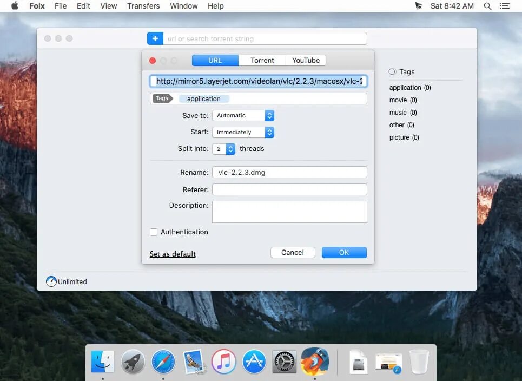
Task: Open the Help menu
Action: pyautogui.click(x=216, y=6)
